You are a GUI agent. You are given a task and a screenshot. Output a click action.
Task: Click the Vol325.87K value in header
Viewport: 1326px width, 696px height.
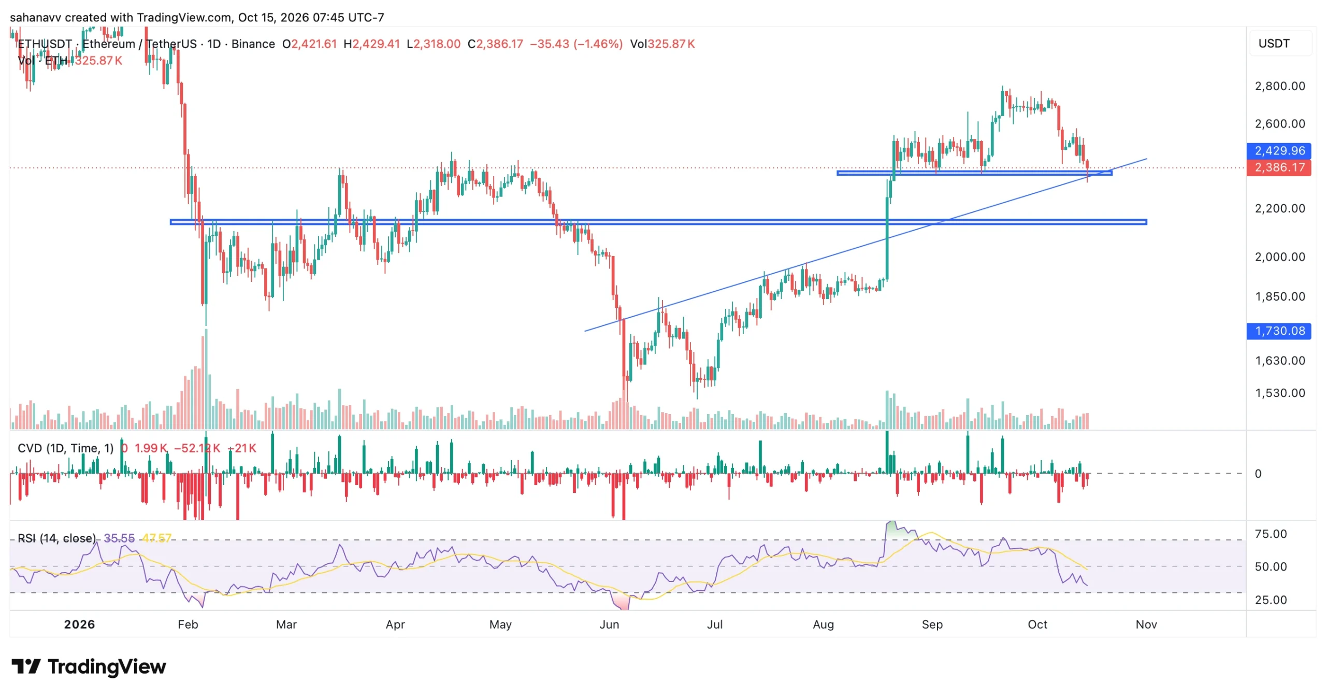[662, 44]
